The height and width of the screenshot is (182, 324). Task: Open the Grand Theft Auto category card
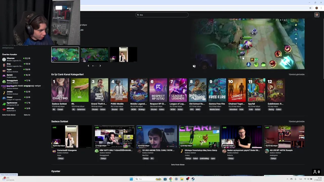pyautogui.click(x=99, y=90)
